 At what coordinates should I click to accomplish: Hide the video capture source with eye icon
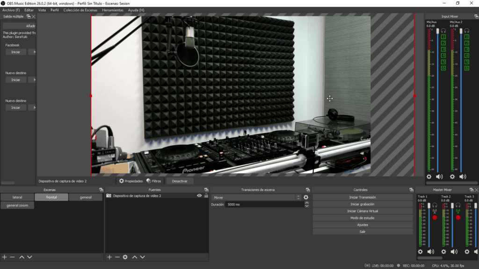pyautogui.click(x=199, y=196)
